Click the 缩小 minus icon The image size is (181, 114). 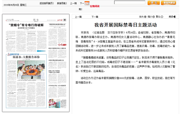click(x=154, y=17)
